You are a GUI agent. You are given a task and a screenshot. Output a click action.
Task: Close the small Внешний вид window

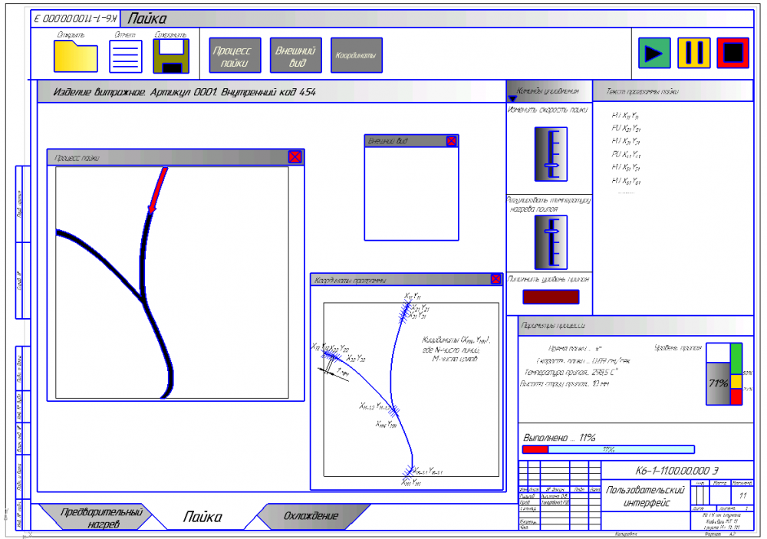click(451, 141)
